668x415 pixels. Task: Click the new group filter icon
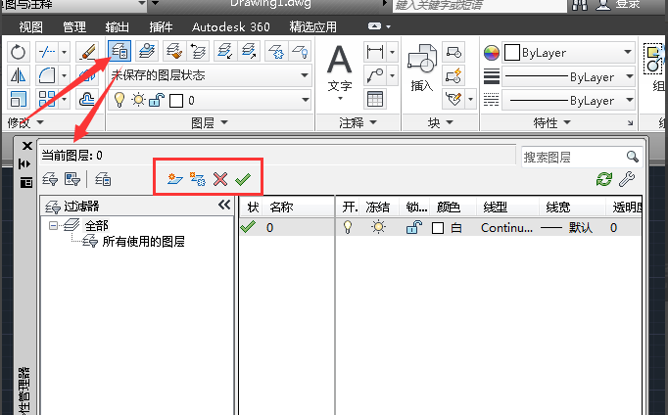(x=72, y=179)
